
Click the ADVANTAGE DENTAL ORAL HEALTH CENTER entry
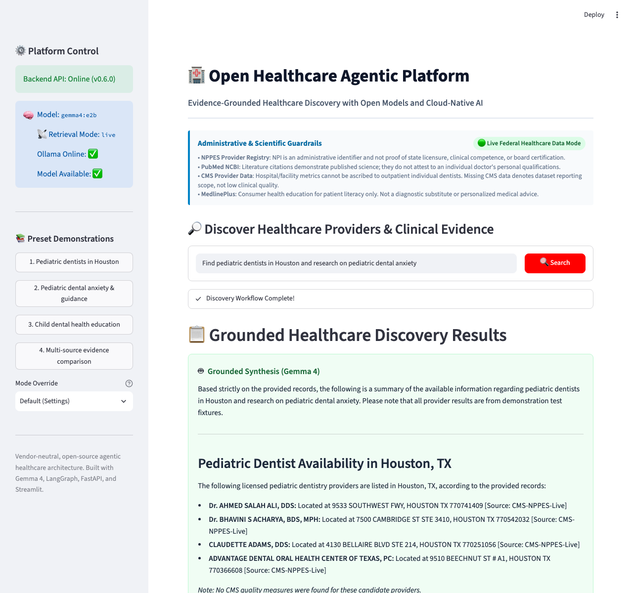coord(379,564)
